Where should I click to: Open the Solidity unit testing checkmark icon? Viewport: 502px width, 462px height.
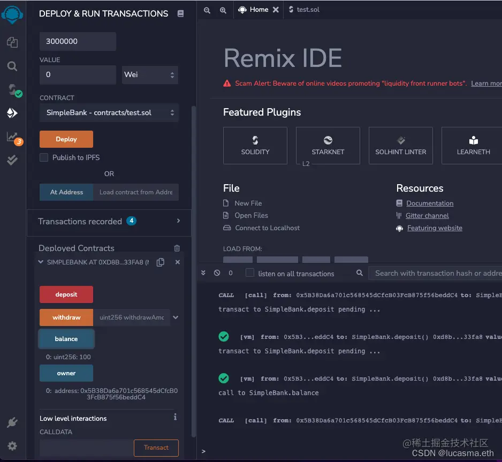(12, 160)
